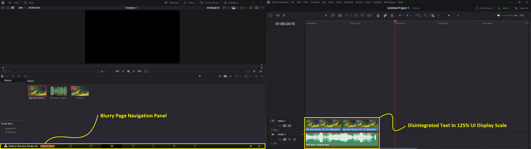This screenshot has height=149, width=531.
Task: Click the play button in viewer
Action: (x=134, y=71)
